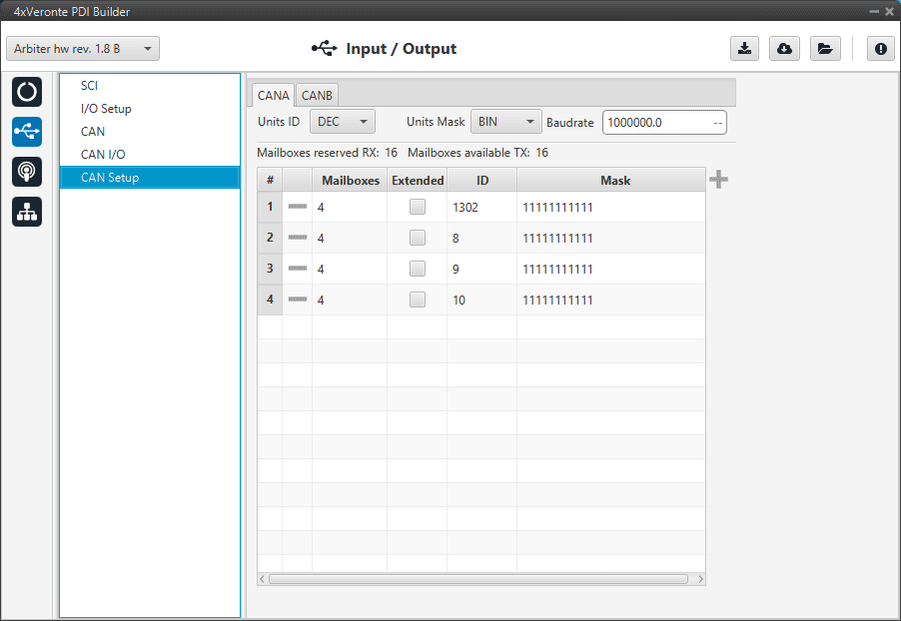The width and height of the screenshot is (901, 621).
Task: Click the scrollbar right arrow under the table
Action: (700, 579)
